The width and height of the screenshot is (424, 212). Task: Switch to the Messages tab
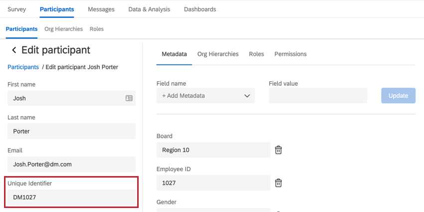[101, 9]
